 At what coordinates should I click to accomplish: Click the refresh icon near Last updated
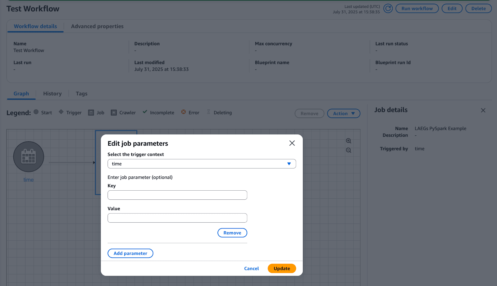point(388,8)
